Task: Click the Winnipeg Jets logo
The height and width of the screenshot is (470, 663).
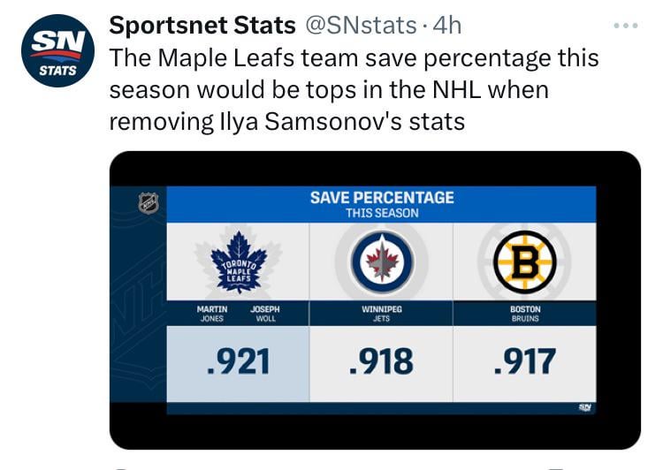Action: coord(381,262)
